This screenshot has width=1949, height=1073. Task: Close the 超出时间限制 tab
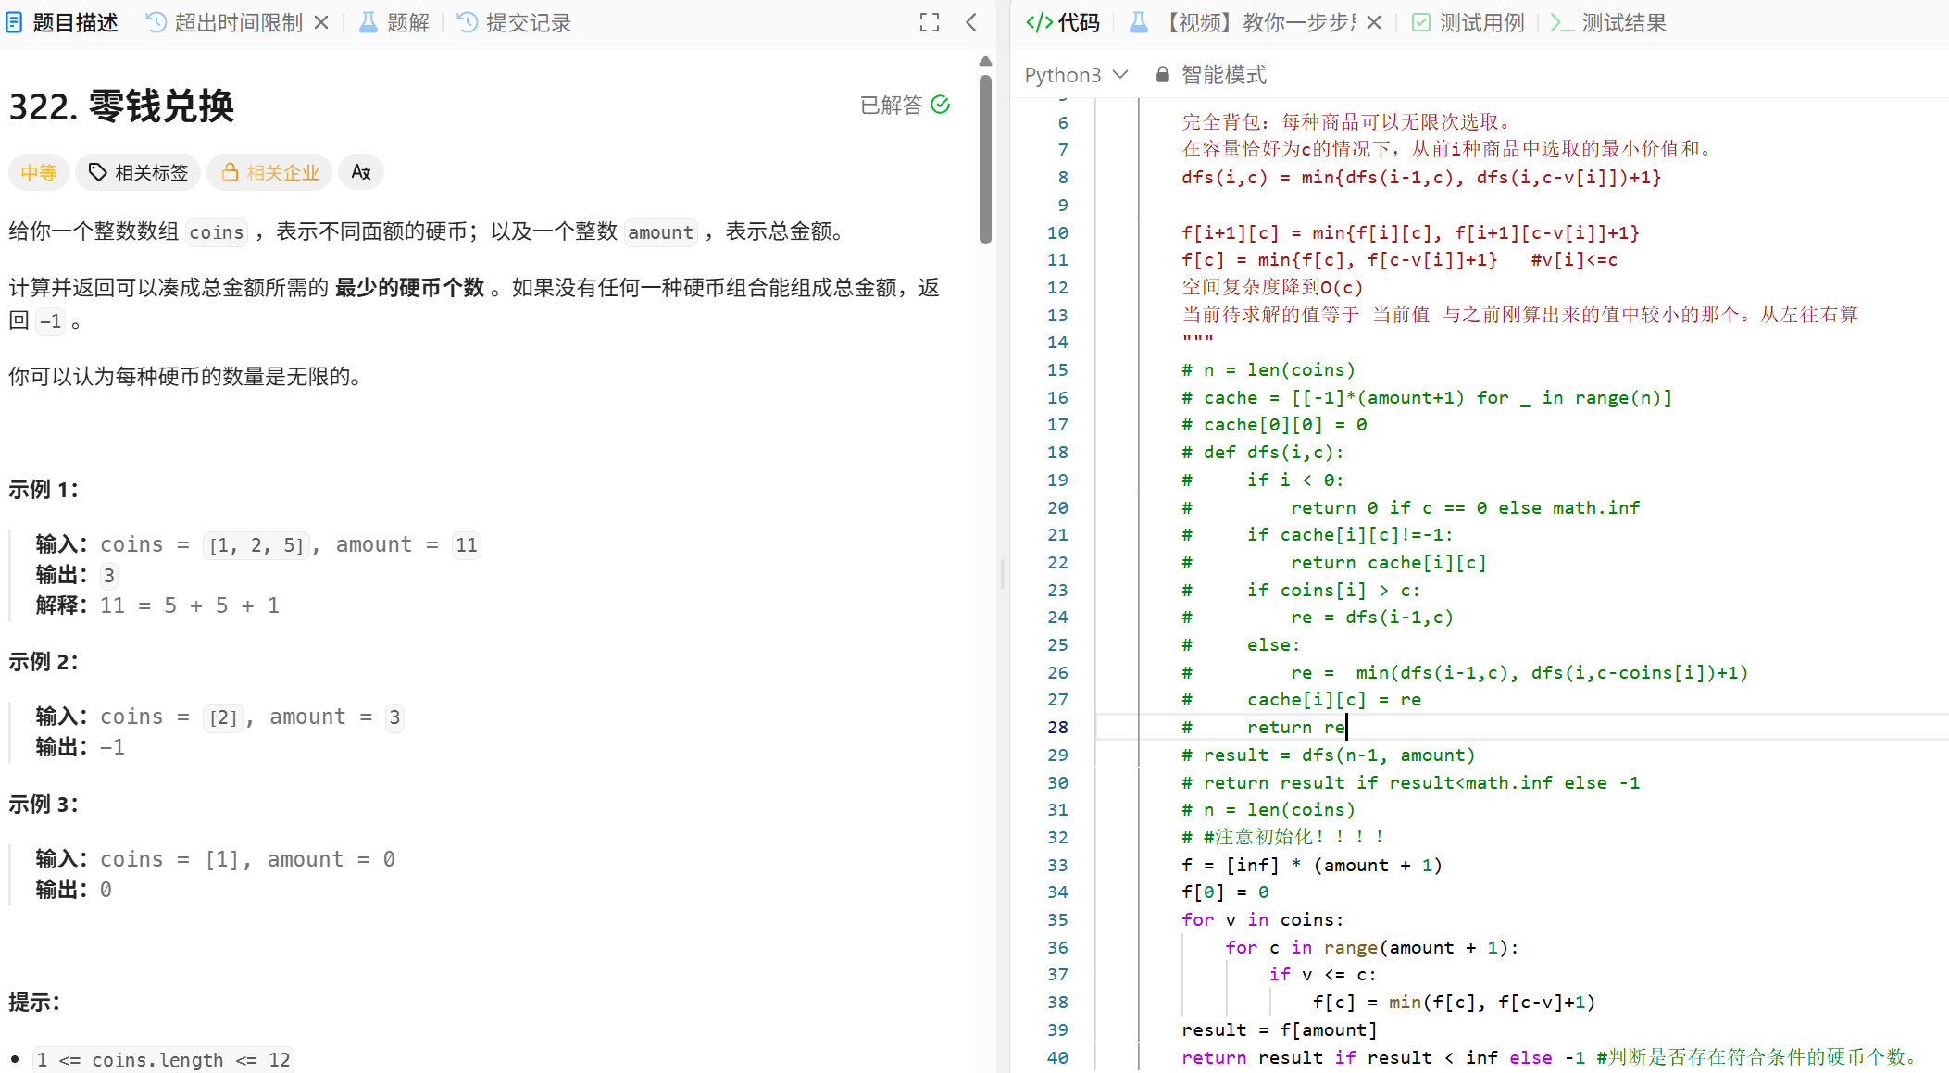click(321, 22)
